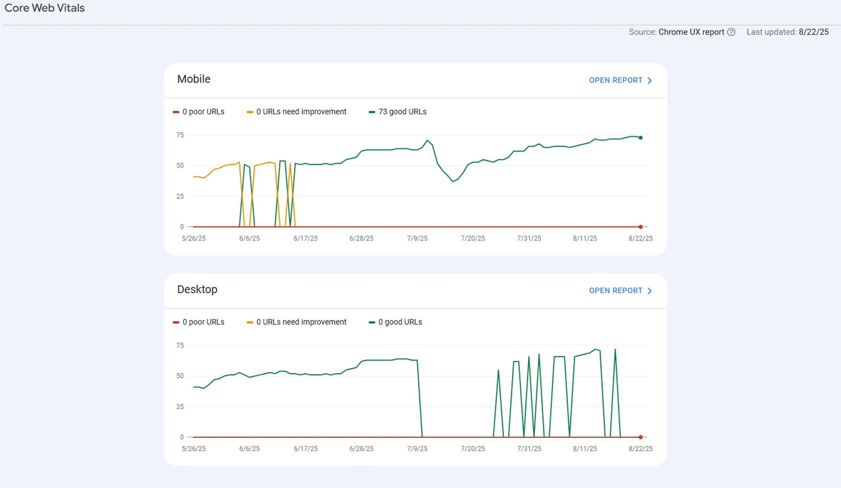Click the Core Web Vitals page title
Image resolution: width=841 pixels, height=488 pixels.
pyautogui.click(x=45, y=8)
